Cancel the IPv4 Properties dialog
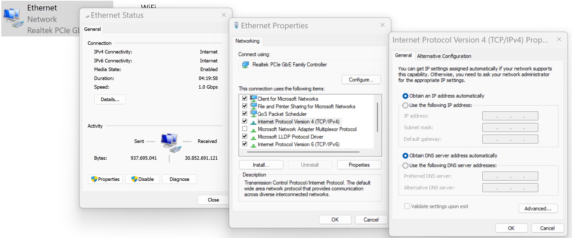 coord(547,228)
